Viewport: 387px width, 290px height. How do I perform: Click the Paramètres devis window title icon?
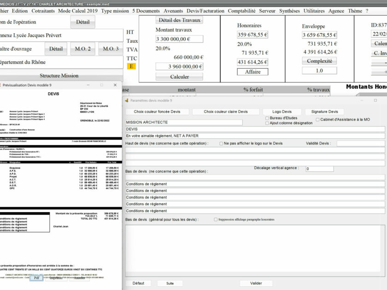127,100
